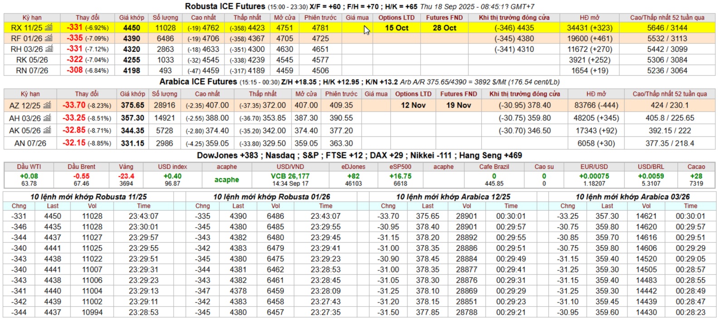Click the '28 Oct' Futures FND cell

click(x=444, y=28)
